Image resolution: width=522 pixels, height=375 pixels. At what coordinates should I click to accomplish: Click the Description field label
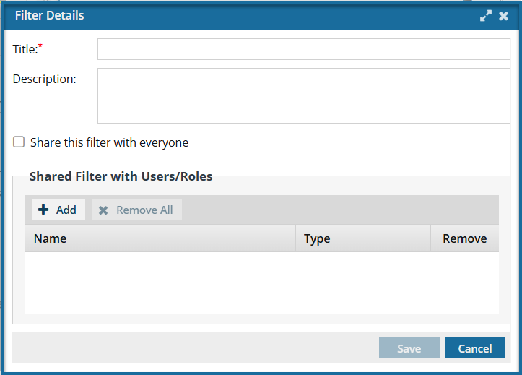pyautogui.click(x=44, y=79)
